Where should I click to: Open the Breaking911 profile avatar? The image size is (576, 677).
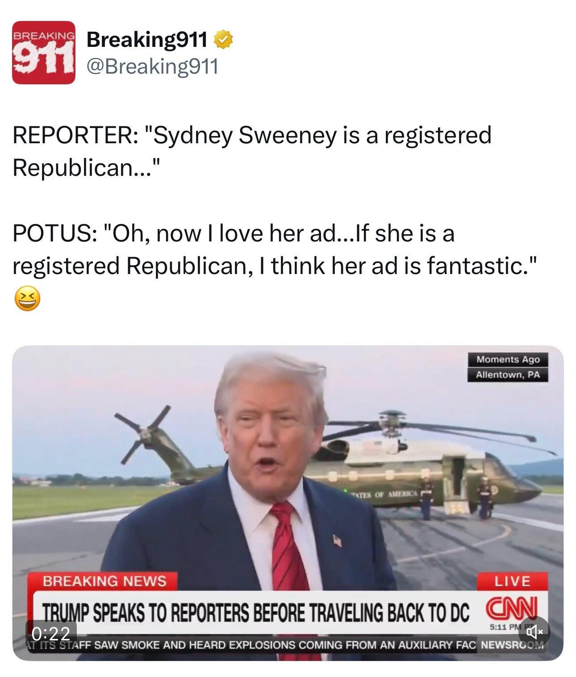pyautogui.click(x=43, y=52)
